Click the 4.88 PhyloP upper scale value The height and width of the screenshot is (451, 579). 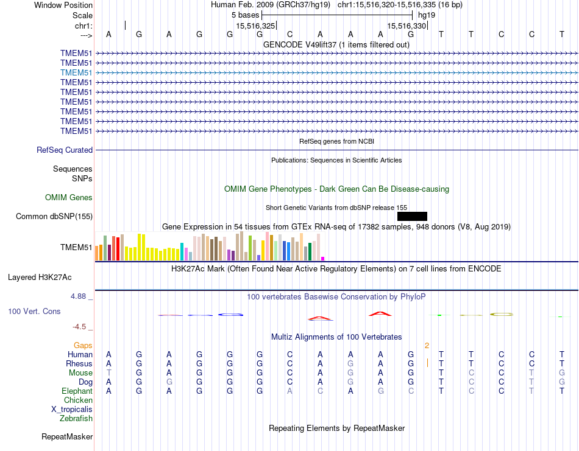pos(78,296)
